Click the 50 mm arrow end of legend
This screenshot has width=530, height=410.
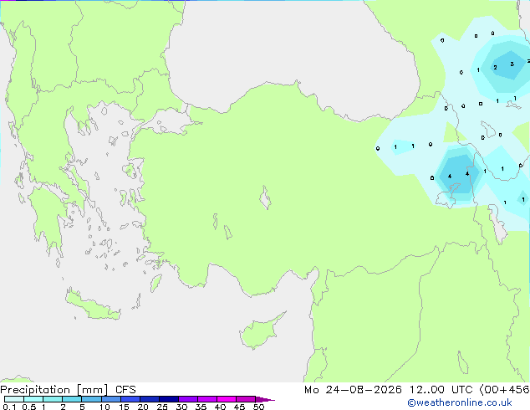265,399
